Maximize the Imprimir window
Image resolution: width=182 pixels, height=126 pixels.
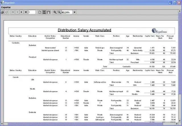click(x=175, y=3)
